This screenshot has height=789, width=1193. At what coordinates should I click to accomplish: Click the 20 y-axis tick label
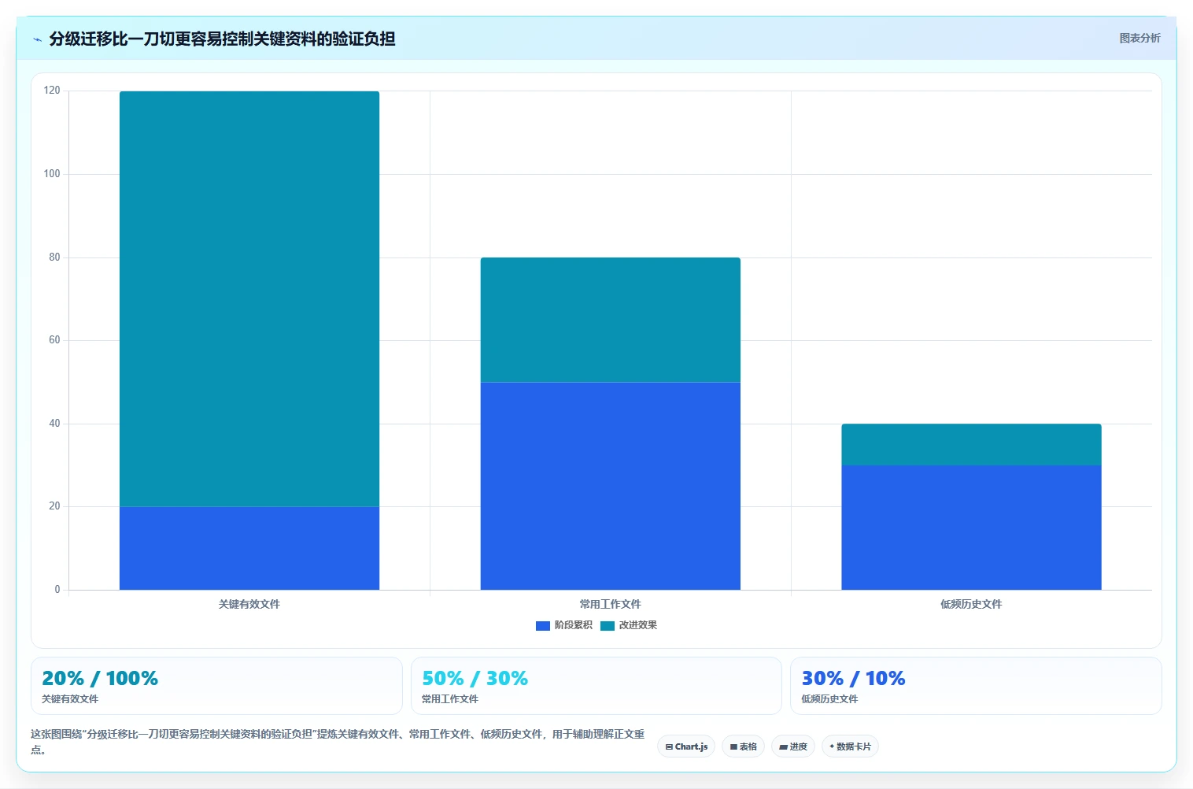pos(54,506)
